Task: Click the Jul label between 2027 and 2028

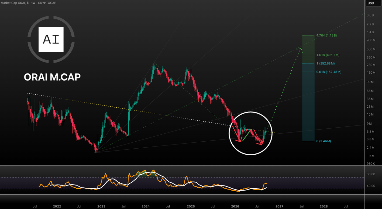Action: tap(301, 206)
